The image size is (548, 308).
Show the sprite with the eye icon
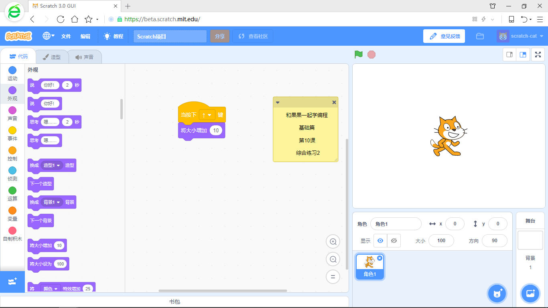pyautogui.click(x=380, y=241)
